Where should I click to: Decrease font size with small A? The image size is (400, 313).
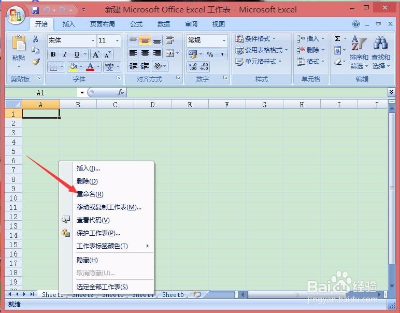coord(107,54)
